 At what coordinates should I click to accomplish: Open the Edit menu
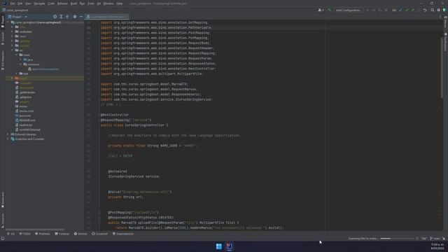(20, 3)
